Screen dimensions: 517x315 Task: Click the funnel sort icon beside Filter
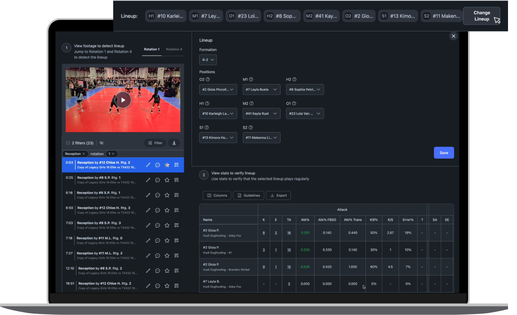click(174, 143)
